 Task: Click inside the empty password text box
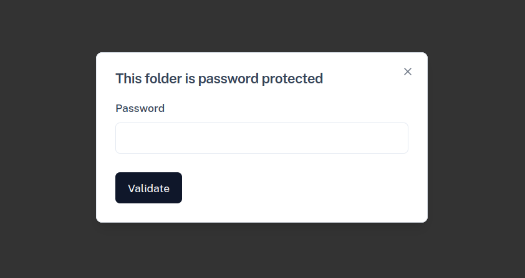pos(261,138)
